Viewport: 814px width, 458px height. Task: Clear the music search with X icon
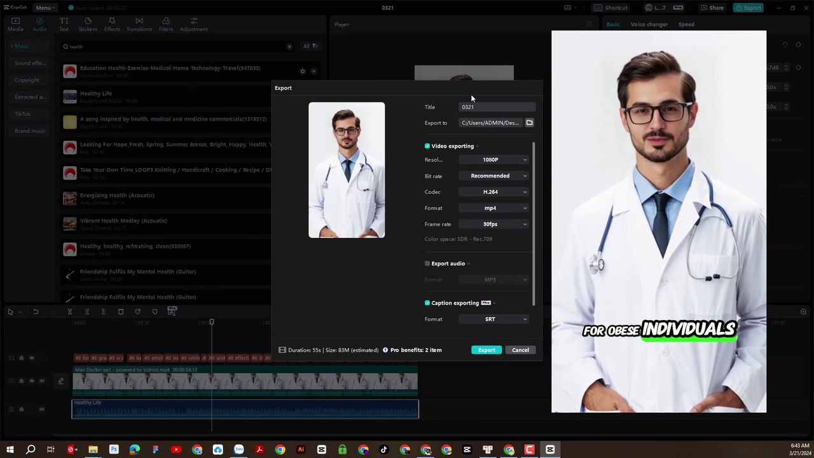(289, 46)
